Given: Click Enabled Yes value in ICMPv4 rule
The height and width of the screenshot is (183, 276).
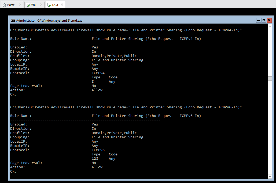Looking at the screenshot, I should 95,47.
